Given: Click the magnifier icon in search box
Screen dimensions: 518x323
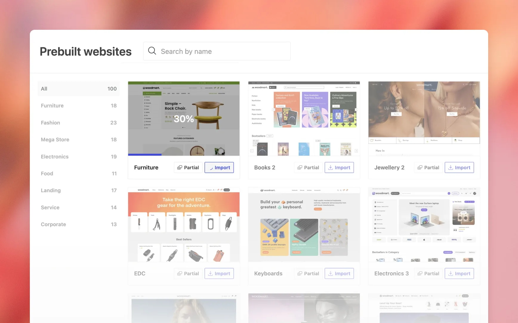Looking at the screenshot, I should [x=152, y=51].
